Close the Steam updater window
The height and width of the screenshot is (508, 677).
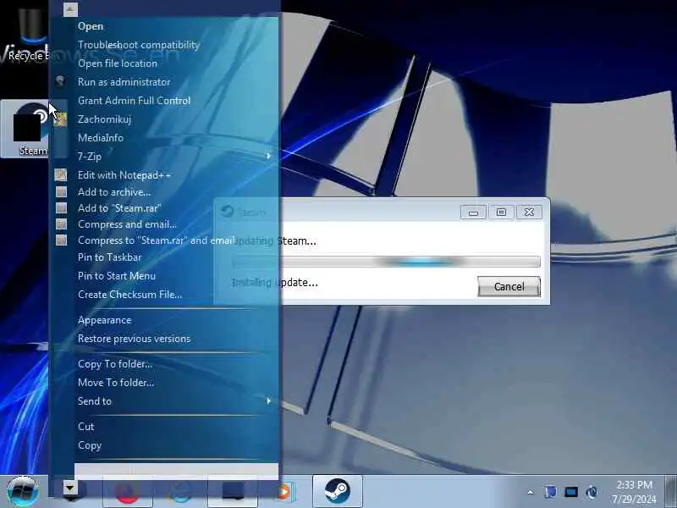tap(529, 213)
